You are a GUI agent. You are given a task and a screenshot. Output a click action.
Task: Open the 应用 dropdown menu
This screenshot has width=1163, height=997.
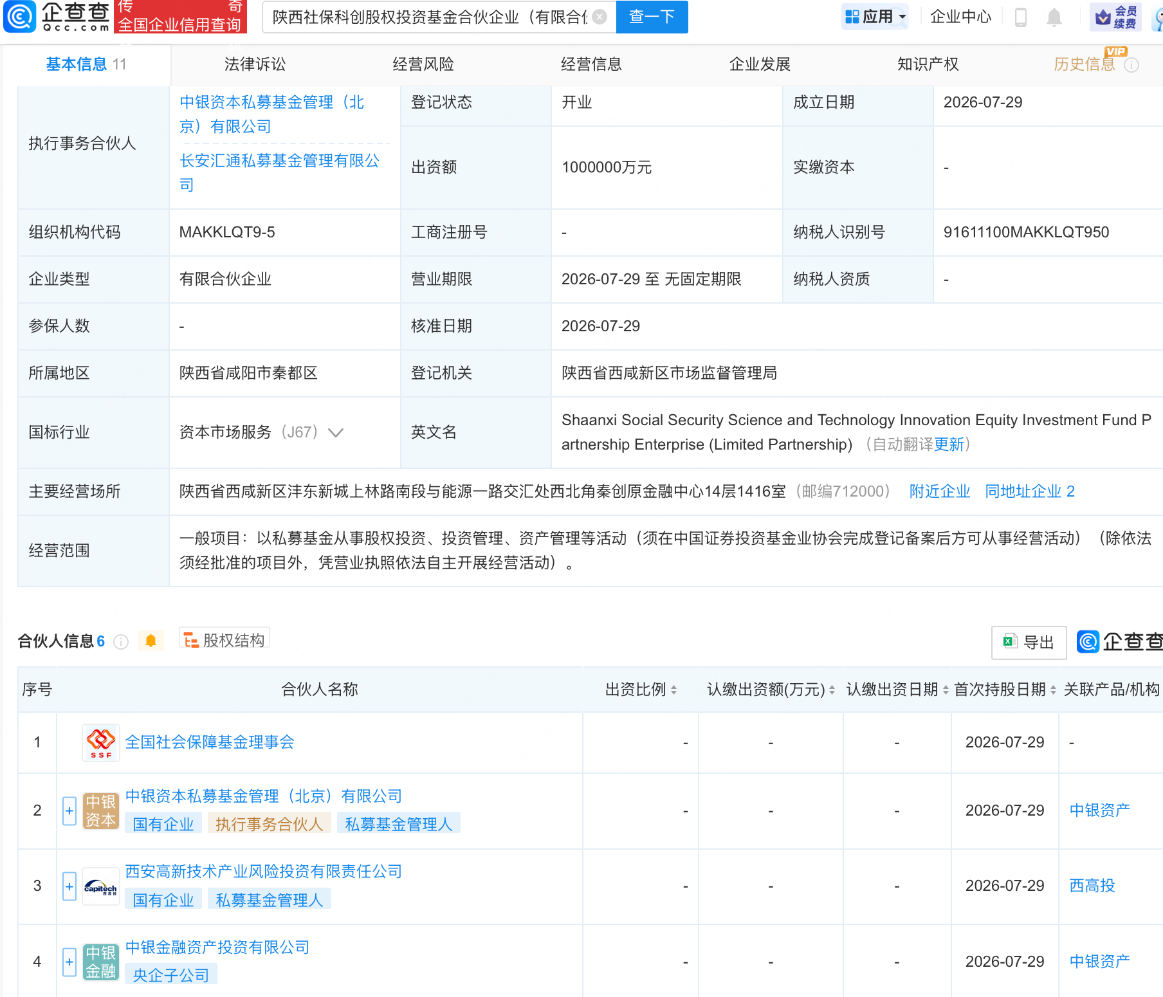875,17
